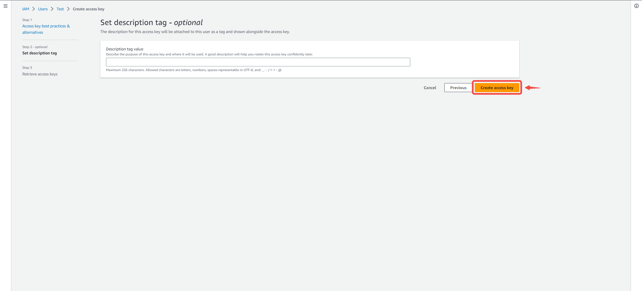
Task: Click the Set description tag heading
Action: [x=151, y=22]
